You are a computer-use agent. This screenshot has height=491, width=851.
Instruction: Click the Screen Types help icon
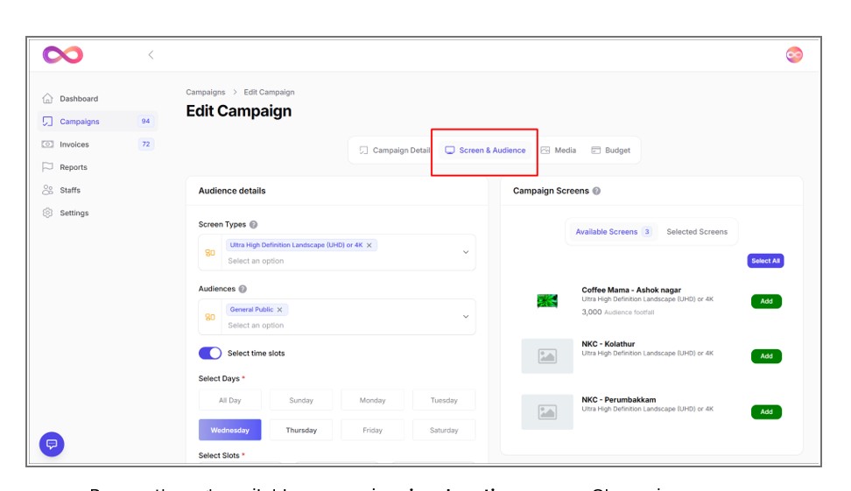click(254, 225)
